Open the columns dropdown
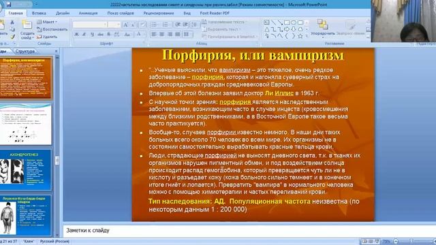Viewport: 436px width, 245px height. 188,35
